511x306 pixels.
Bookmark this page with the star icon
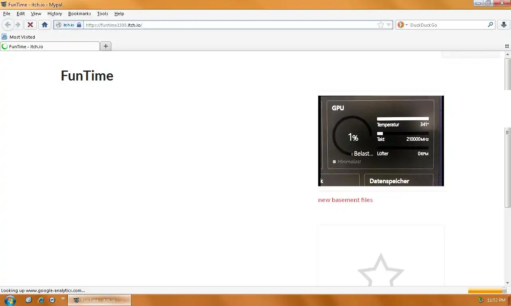coord(381,25)
